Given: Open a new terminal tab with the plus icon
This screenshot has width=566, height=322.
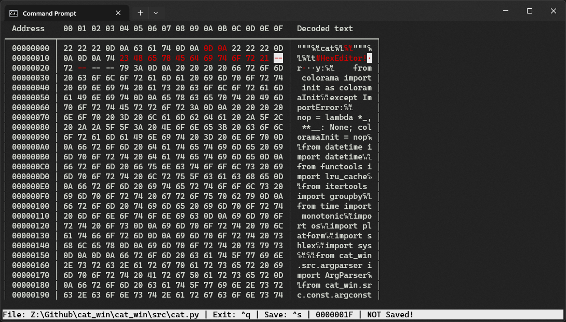Looking at the screenshot, I should (x=140, y=13).
